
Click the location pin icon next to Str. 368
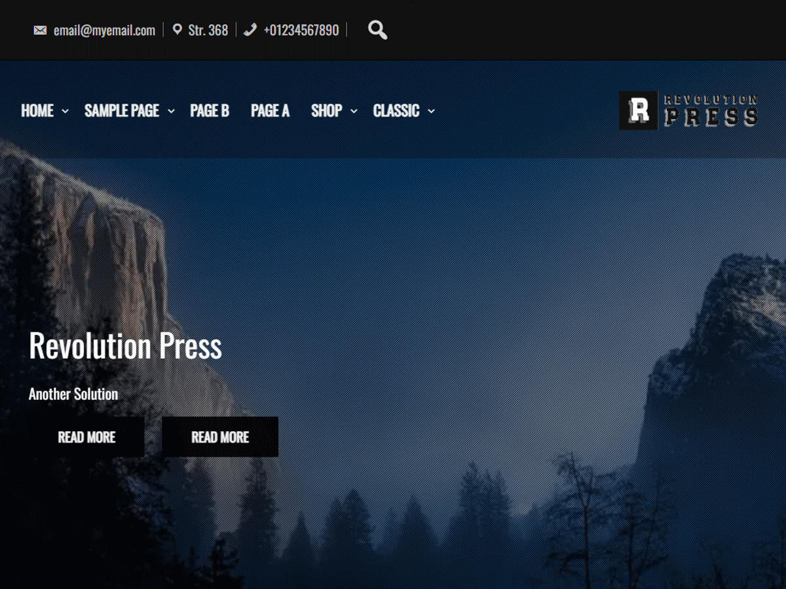176,29
